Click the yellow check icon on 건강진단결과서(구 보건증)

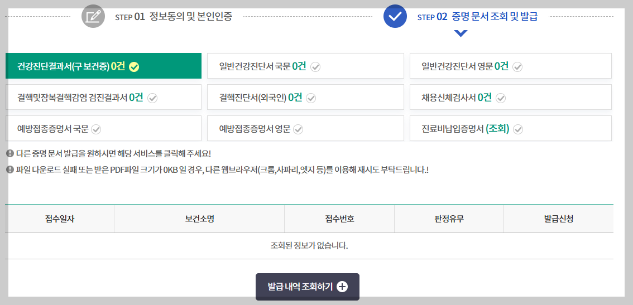[134, 67]
